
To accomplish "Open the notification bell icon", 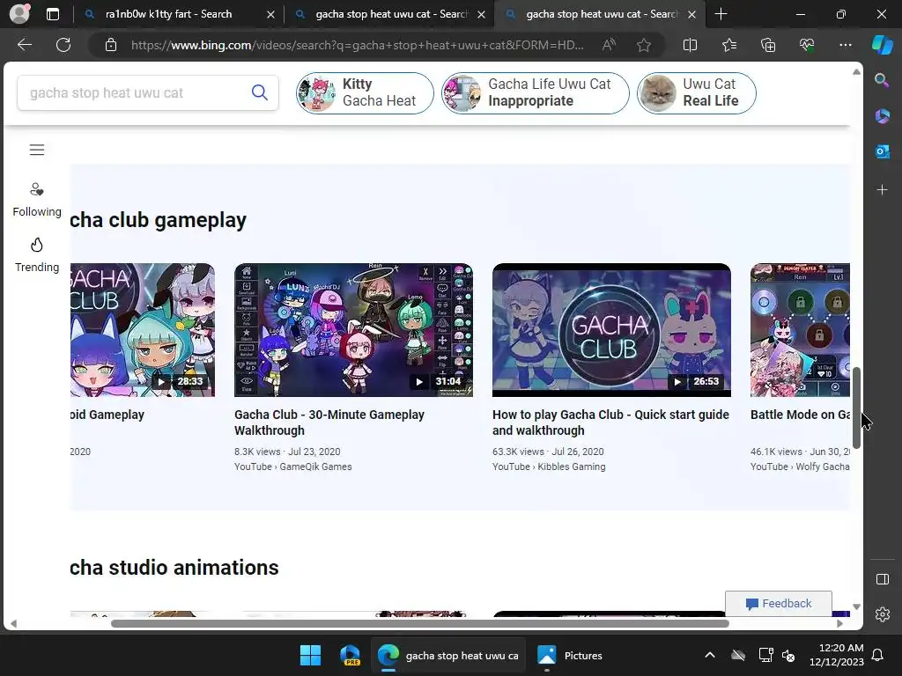I will tap(878, 655).
